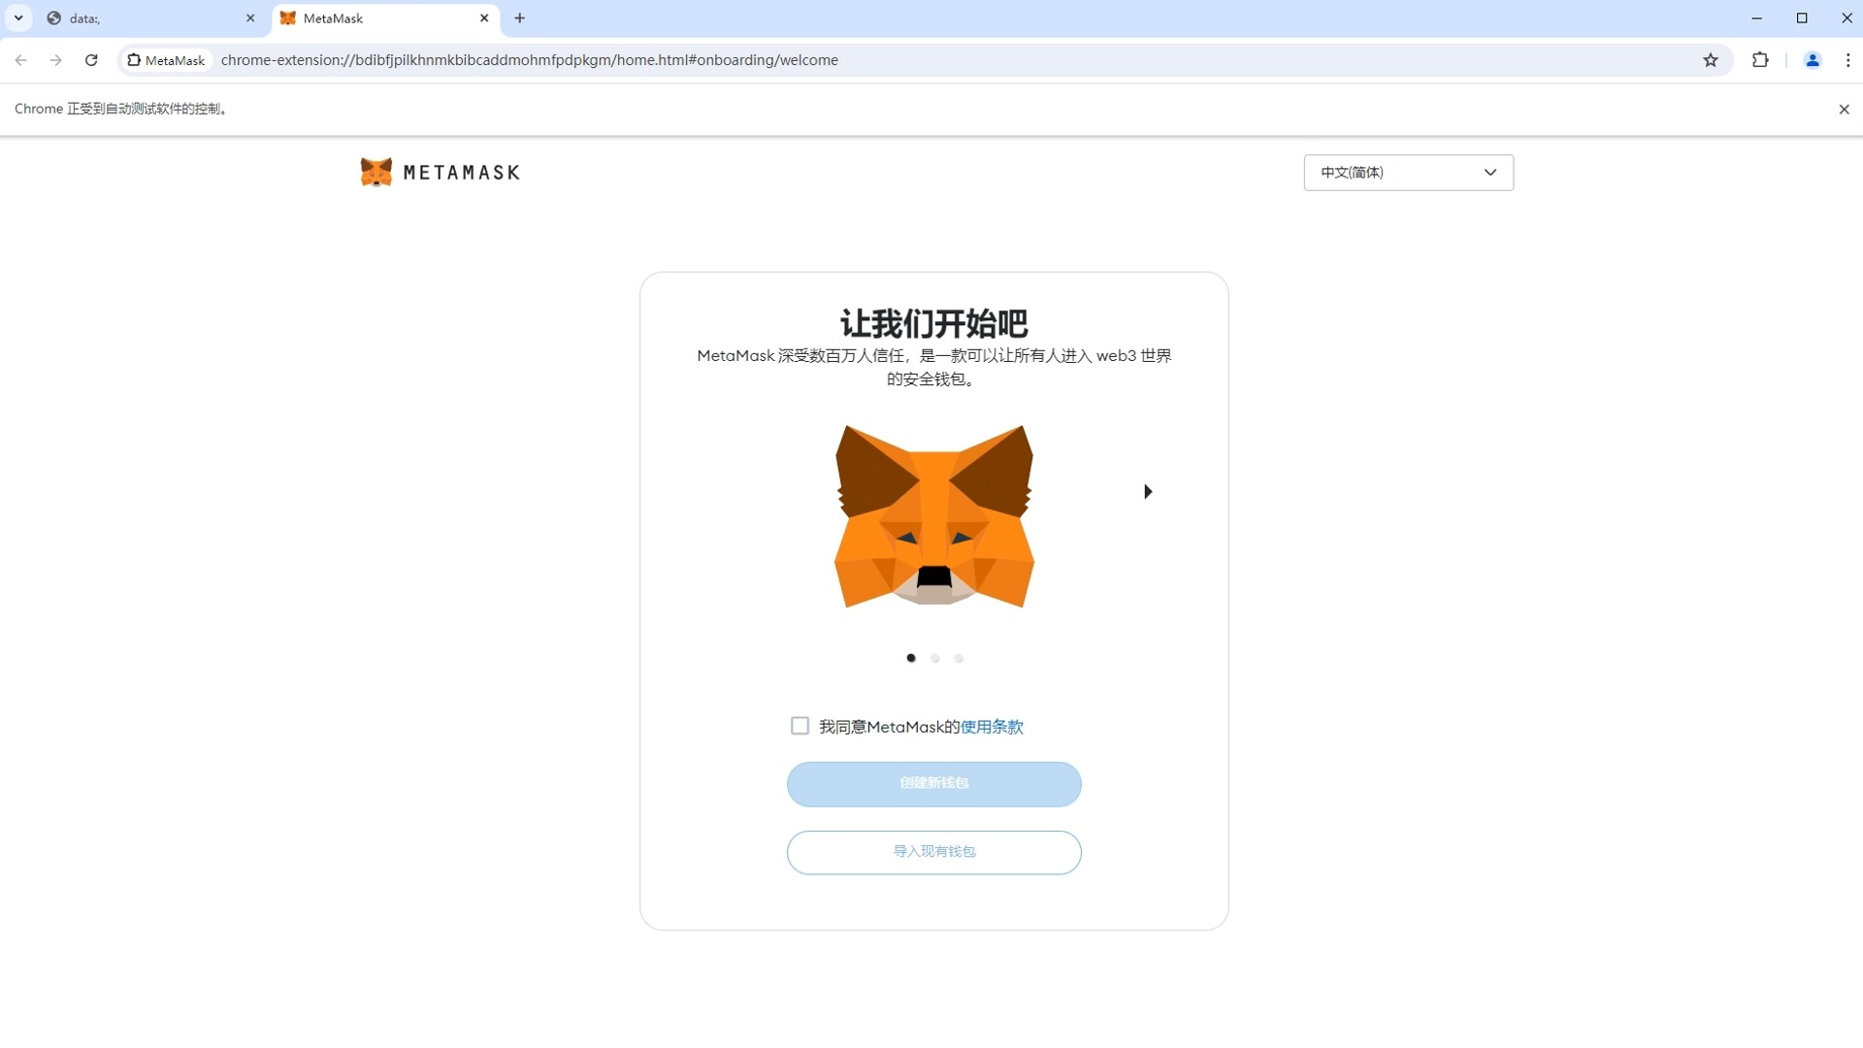Dismiss the Chrome automation warning banner
The height and width of the screenshot is (1048, 1863).
point(1844,109)
